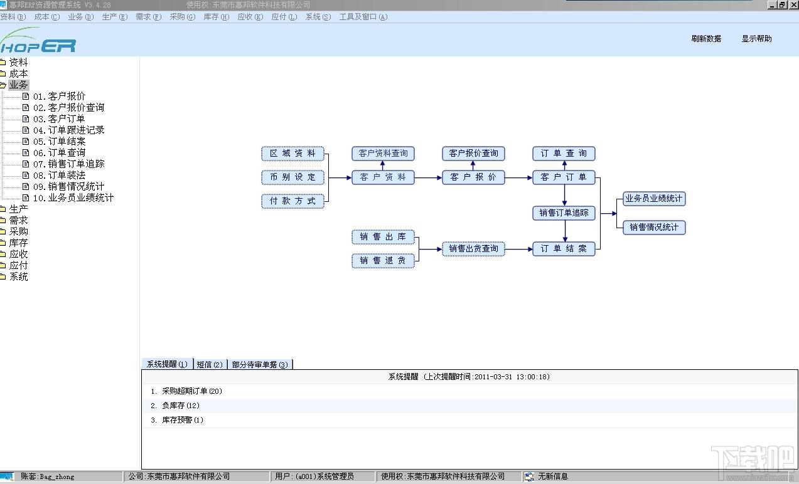
Task: Expand the 成本 folder in tree
Action: (3, 74)
